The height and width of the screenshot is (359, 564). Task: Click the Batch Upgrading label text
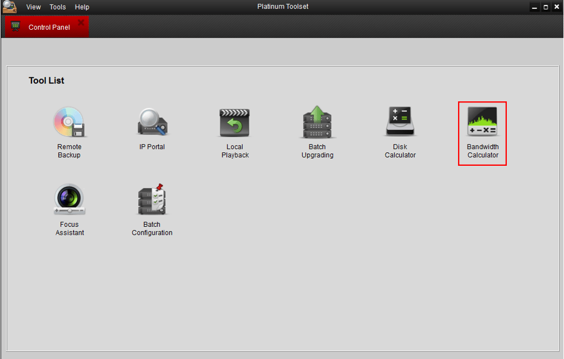tap(317, 151)
